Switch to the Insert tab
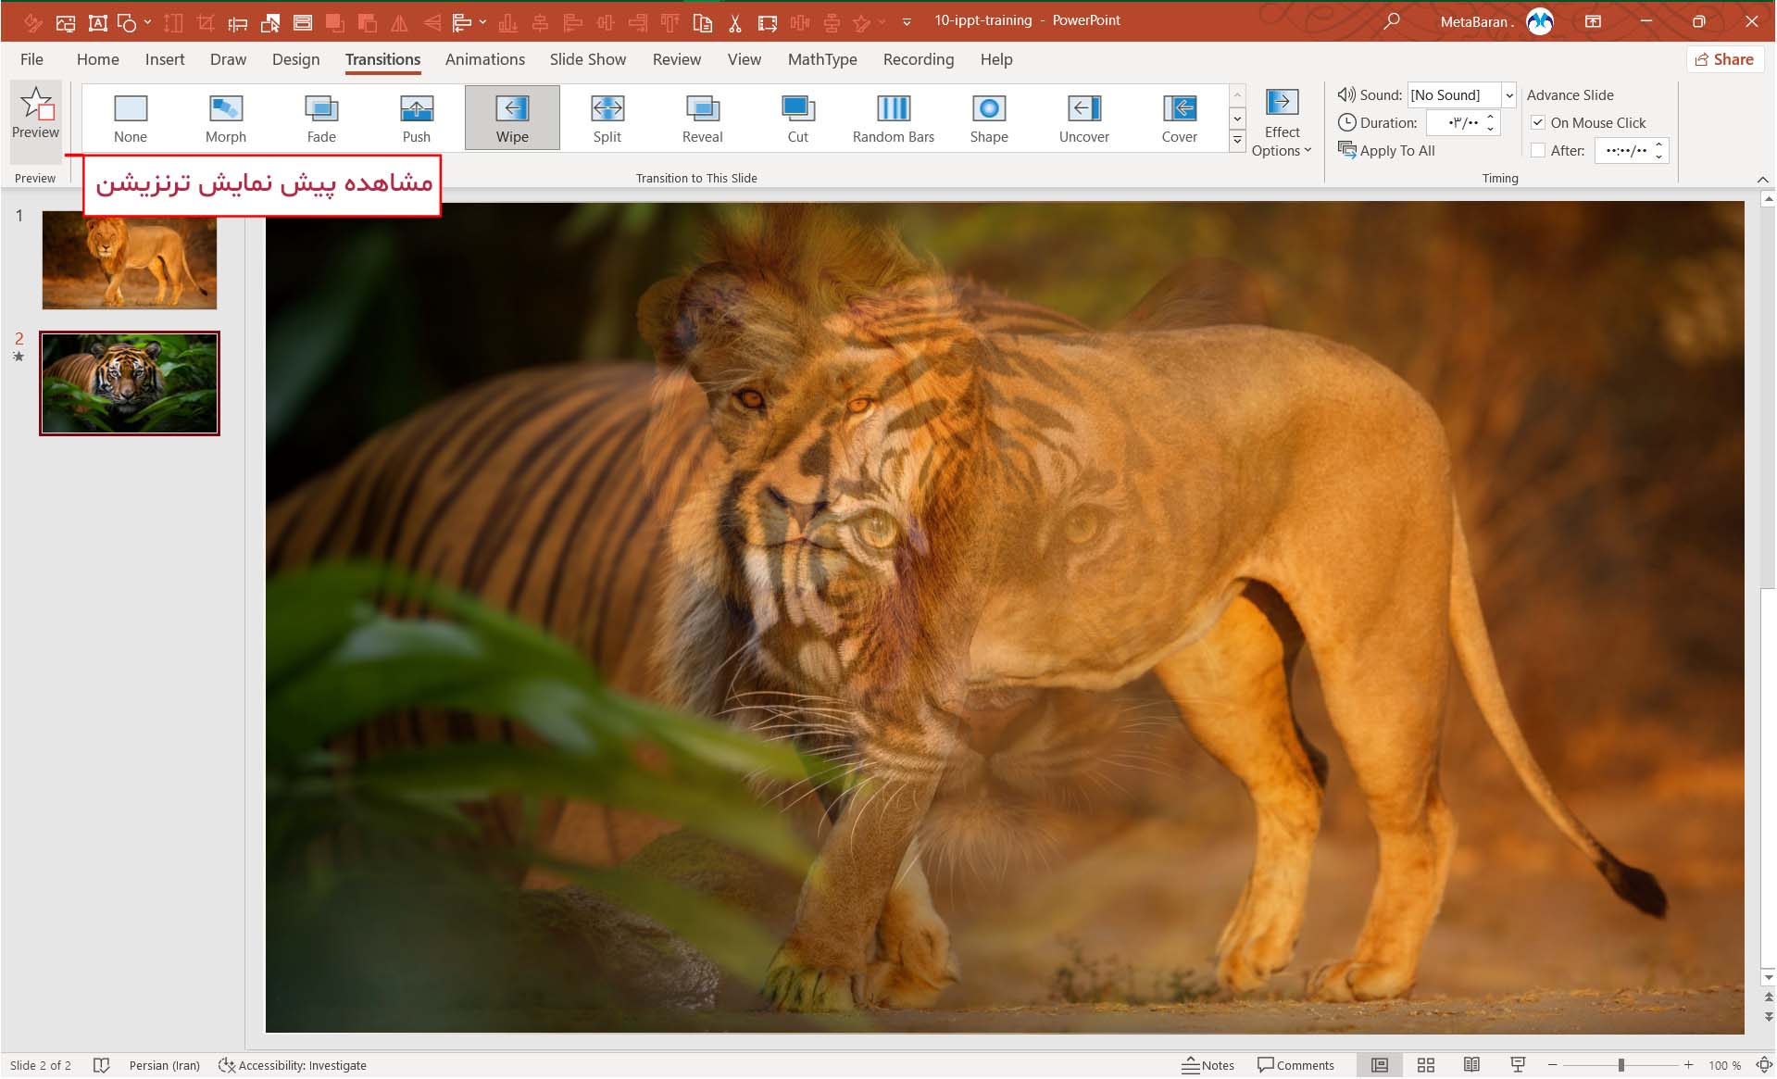The image size is (1777, 1079). click(165, 59)
